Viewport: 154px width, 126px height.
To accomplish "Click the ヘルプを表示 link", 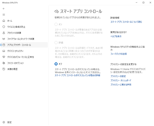I will coord(116,36).
